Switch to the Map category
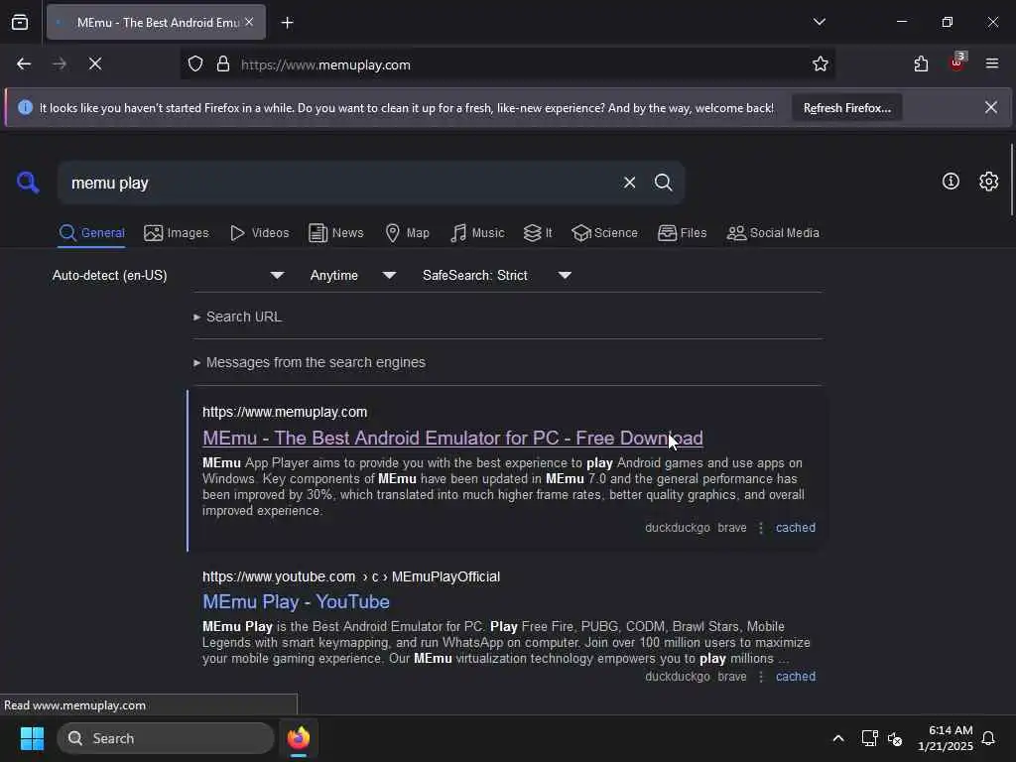This screenshot has height=762, width=1016. [407, 233]
